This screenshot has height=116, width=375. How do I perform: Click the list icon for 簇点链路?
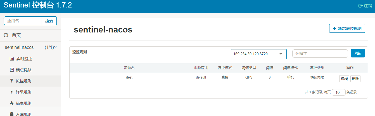coord(12,70)
